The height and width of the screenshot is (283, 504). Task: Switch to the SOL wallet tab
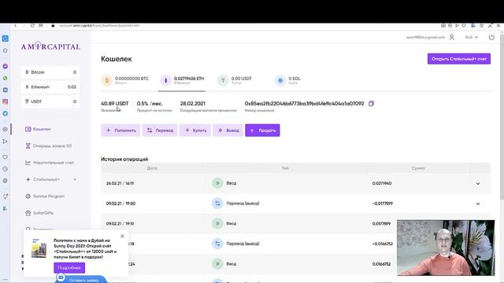(287, 80)
